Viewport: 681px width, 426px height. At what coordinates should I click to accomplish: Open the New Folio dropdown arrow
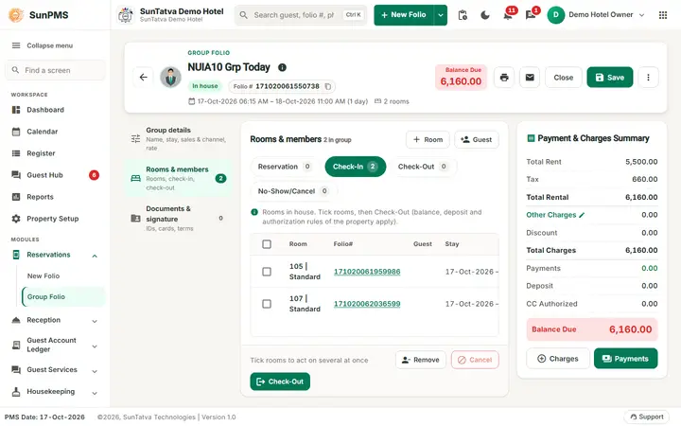(441, 15)
